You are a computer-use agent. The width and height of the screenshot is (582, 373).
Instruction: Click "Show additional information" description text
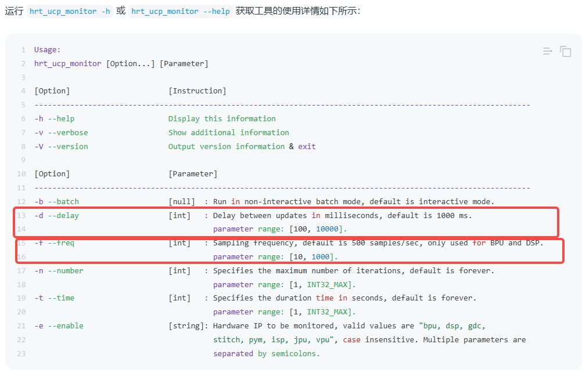click(x=228, y=133)
